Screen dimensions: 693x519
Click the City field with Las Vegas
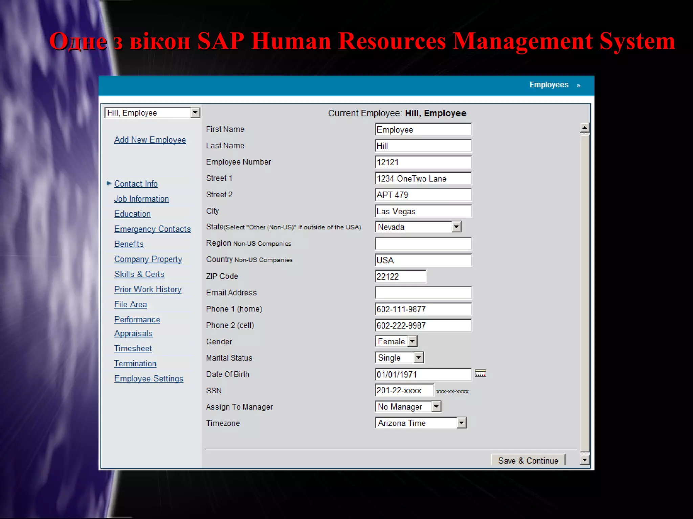point(423,211)
